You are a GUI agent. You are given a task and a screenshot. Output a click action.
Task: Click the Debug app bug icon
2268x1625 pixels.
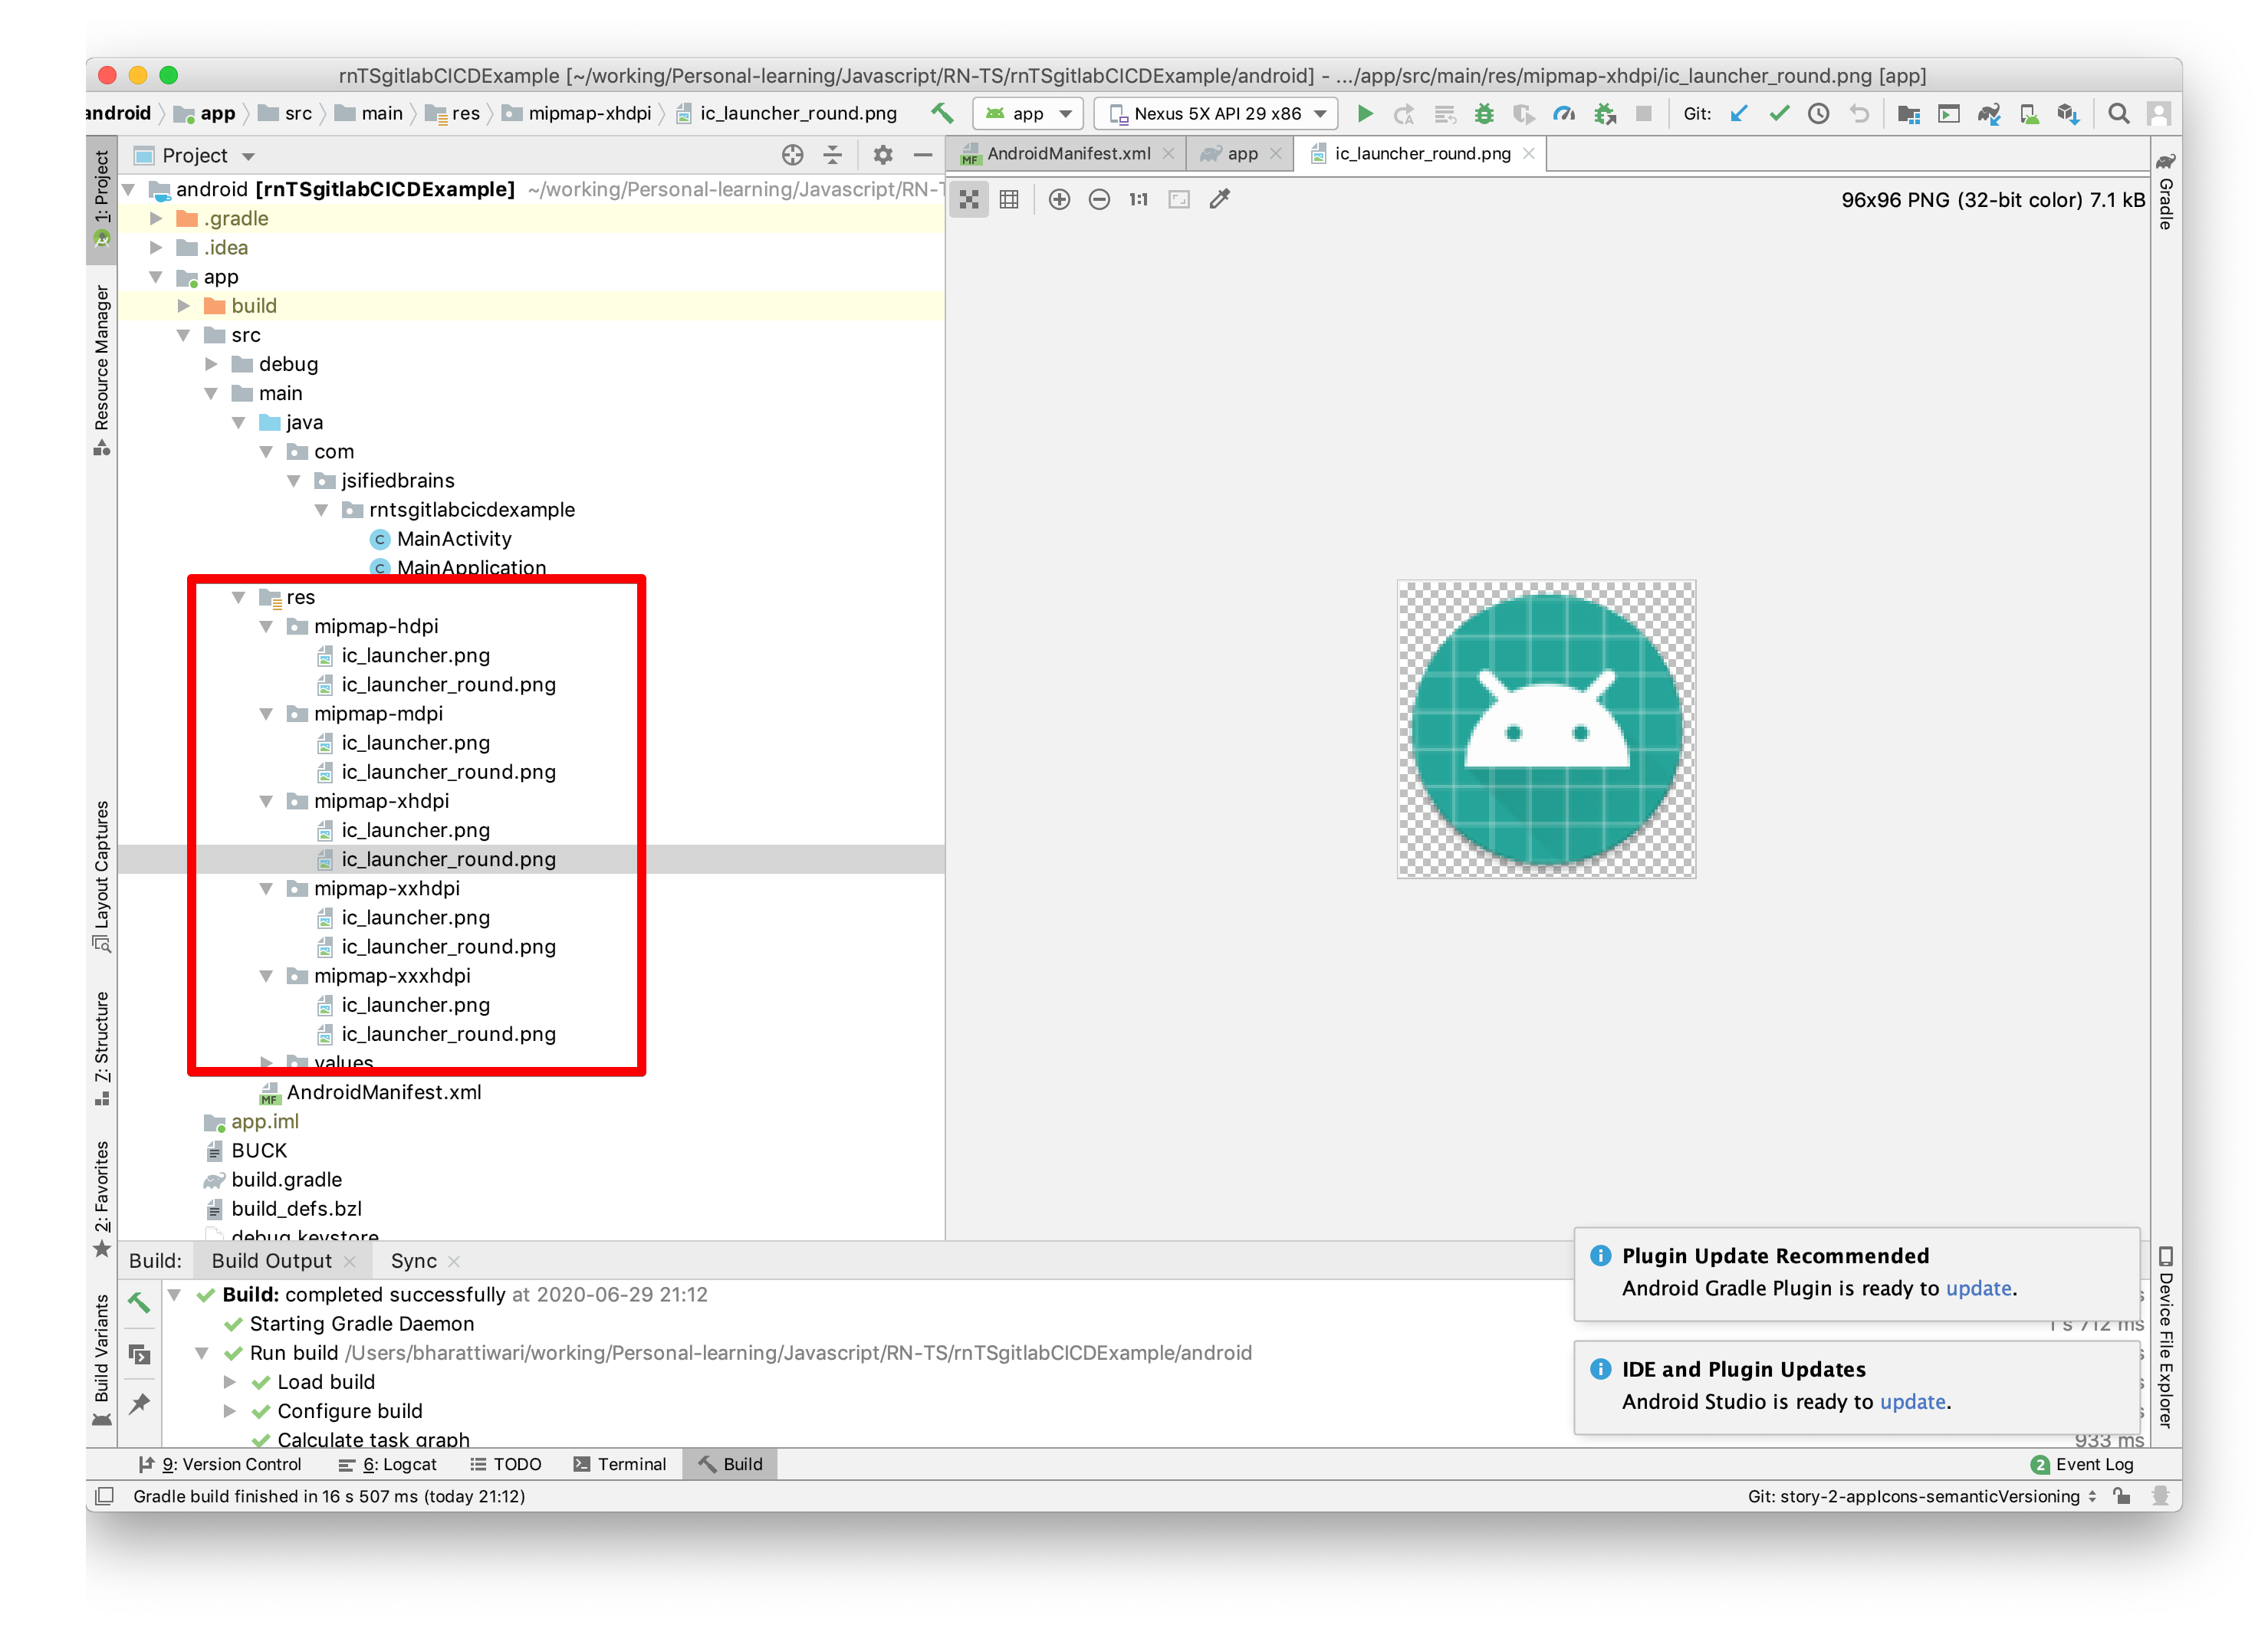point(1484,113)
